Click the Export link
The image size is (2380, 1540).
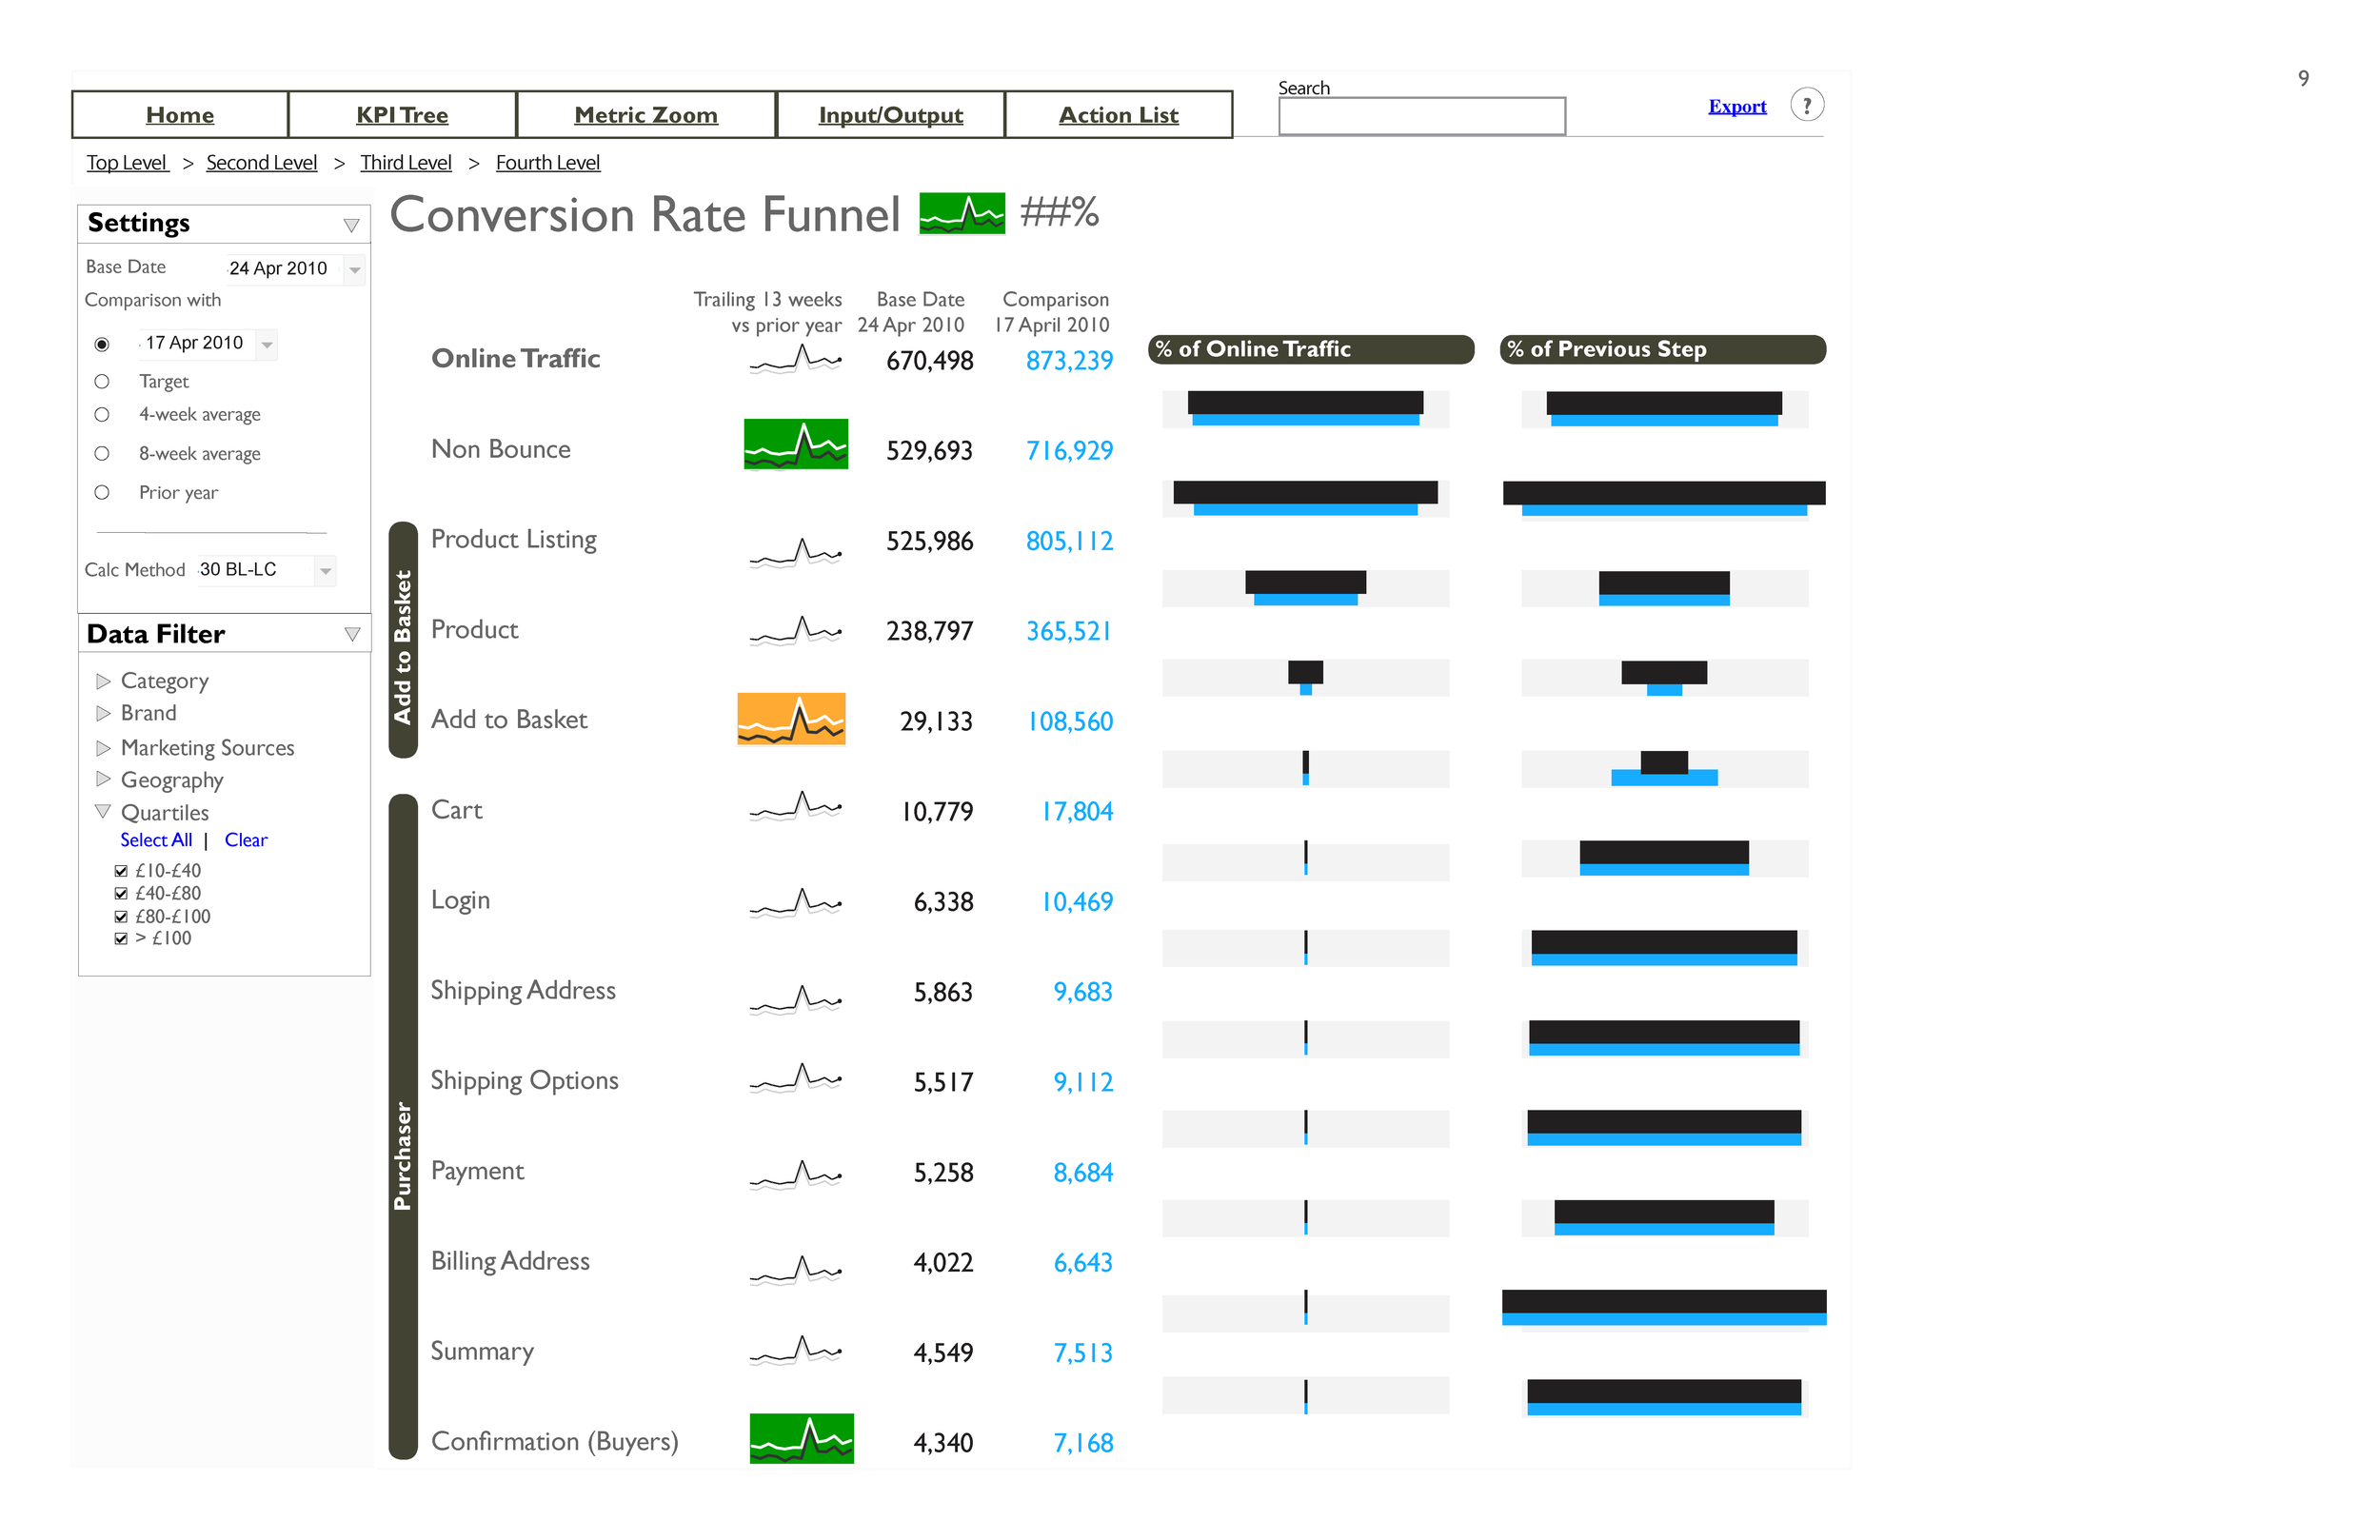[x=1736, y=106]
